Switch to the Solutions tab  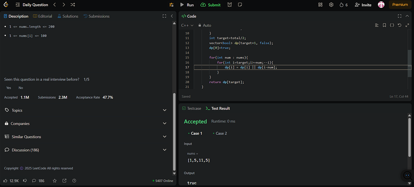[x=68, y=16]
